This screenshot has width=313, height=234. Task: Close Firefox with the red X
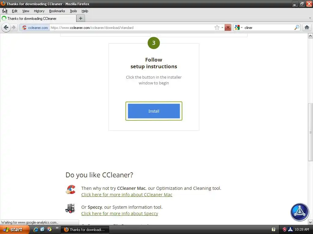(x=309, y=4)
